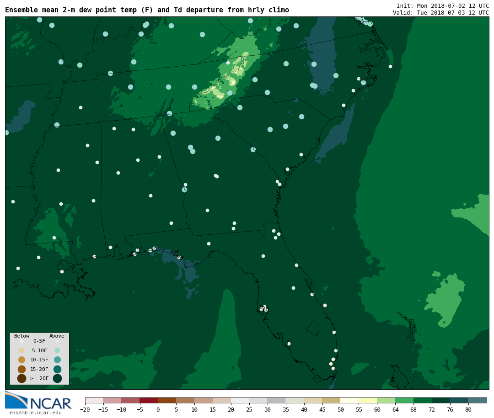Click the brown colorbar segment between 0 and 5

167,400
